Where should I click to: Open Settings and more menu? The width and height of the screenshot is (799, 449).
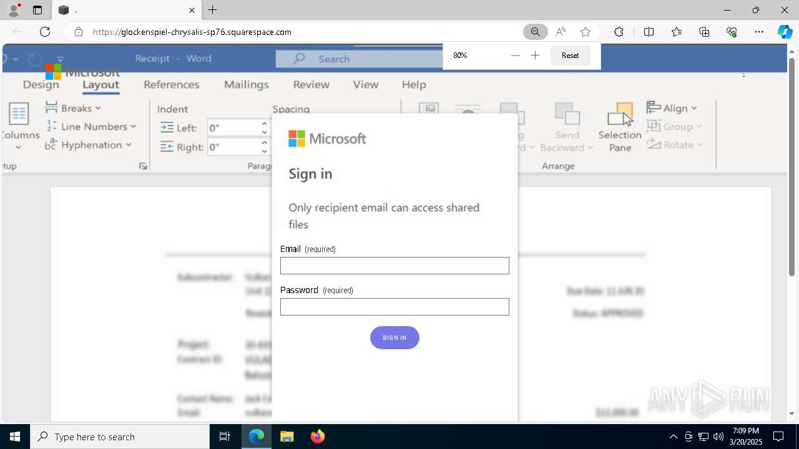(759, 32)
